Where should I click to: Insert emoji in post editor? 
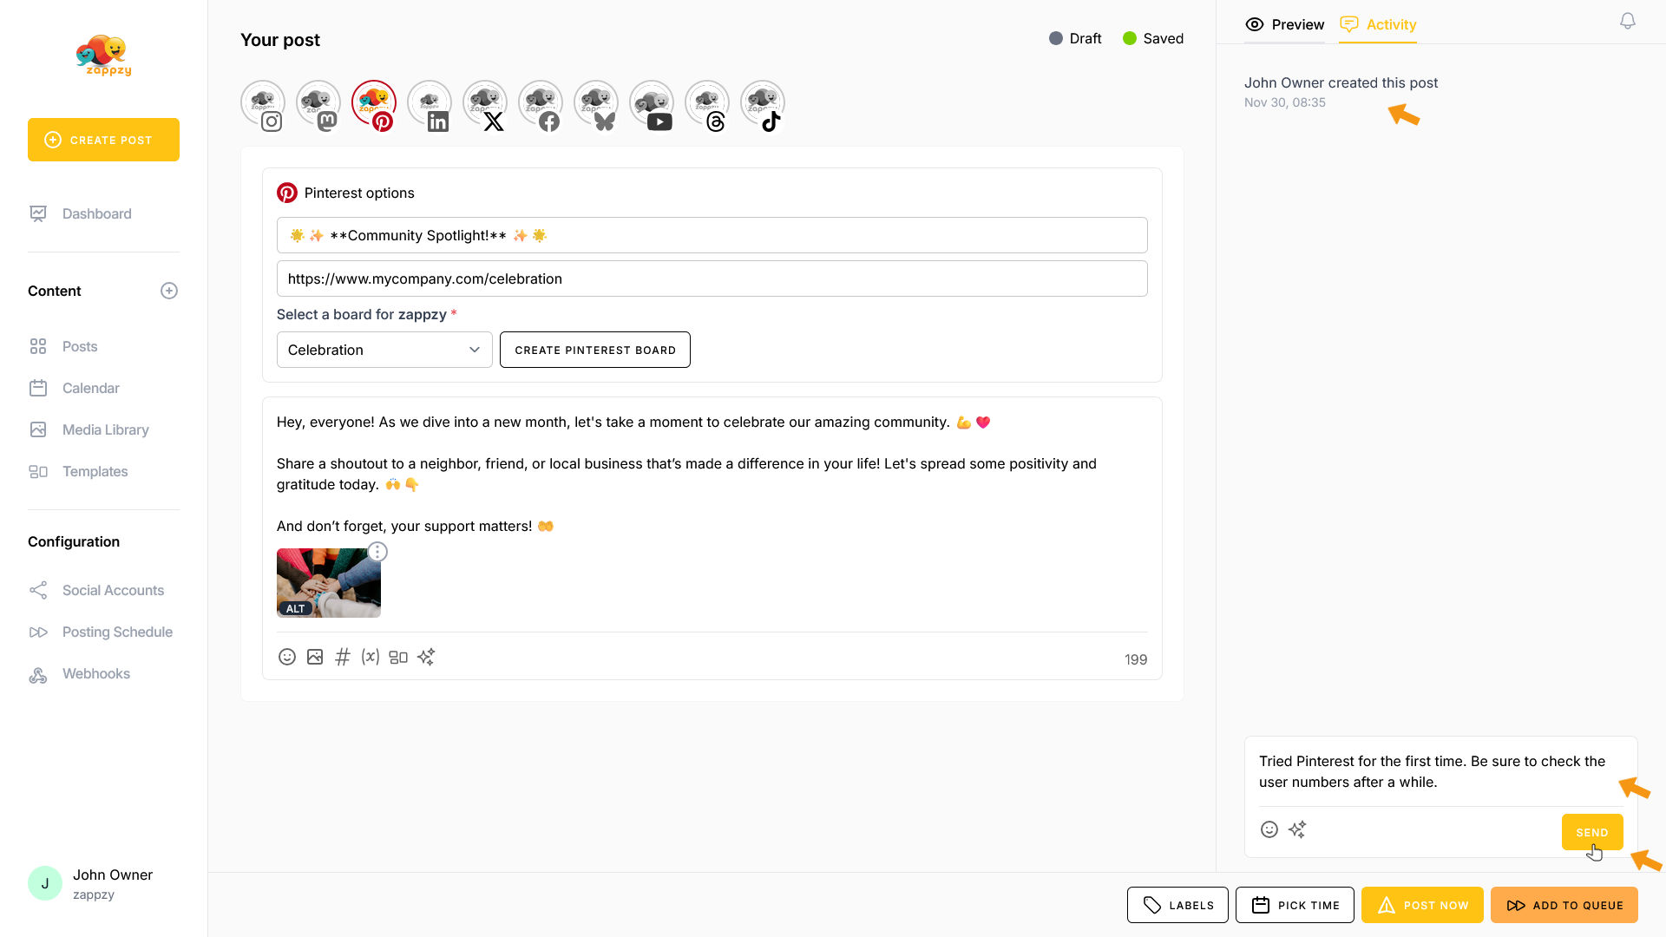pyautogui.click(x=287, y=657)
